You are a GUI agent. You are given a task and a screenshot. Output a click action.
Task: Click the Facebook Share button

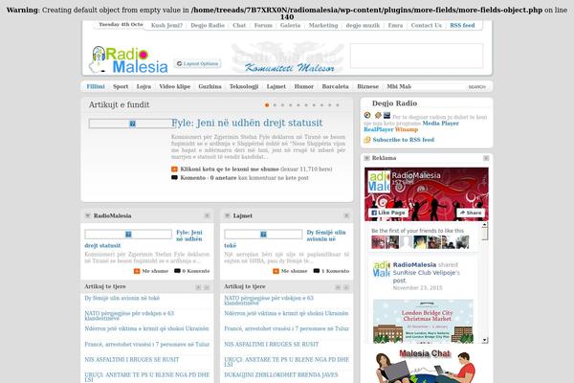pyautogui.click(x=471, y=213)
